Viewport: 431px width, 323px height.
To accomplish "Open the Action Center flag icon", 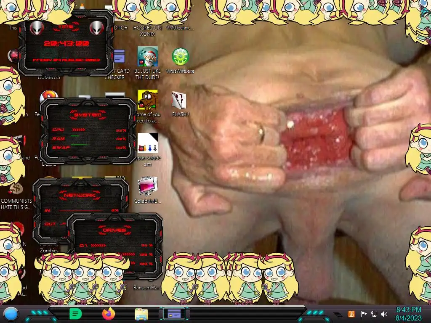I will [x=364, y=314].
